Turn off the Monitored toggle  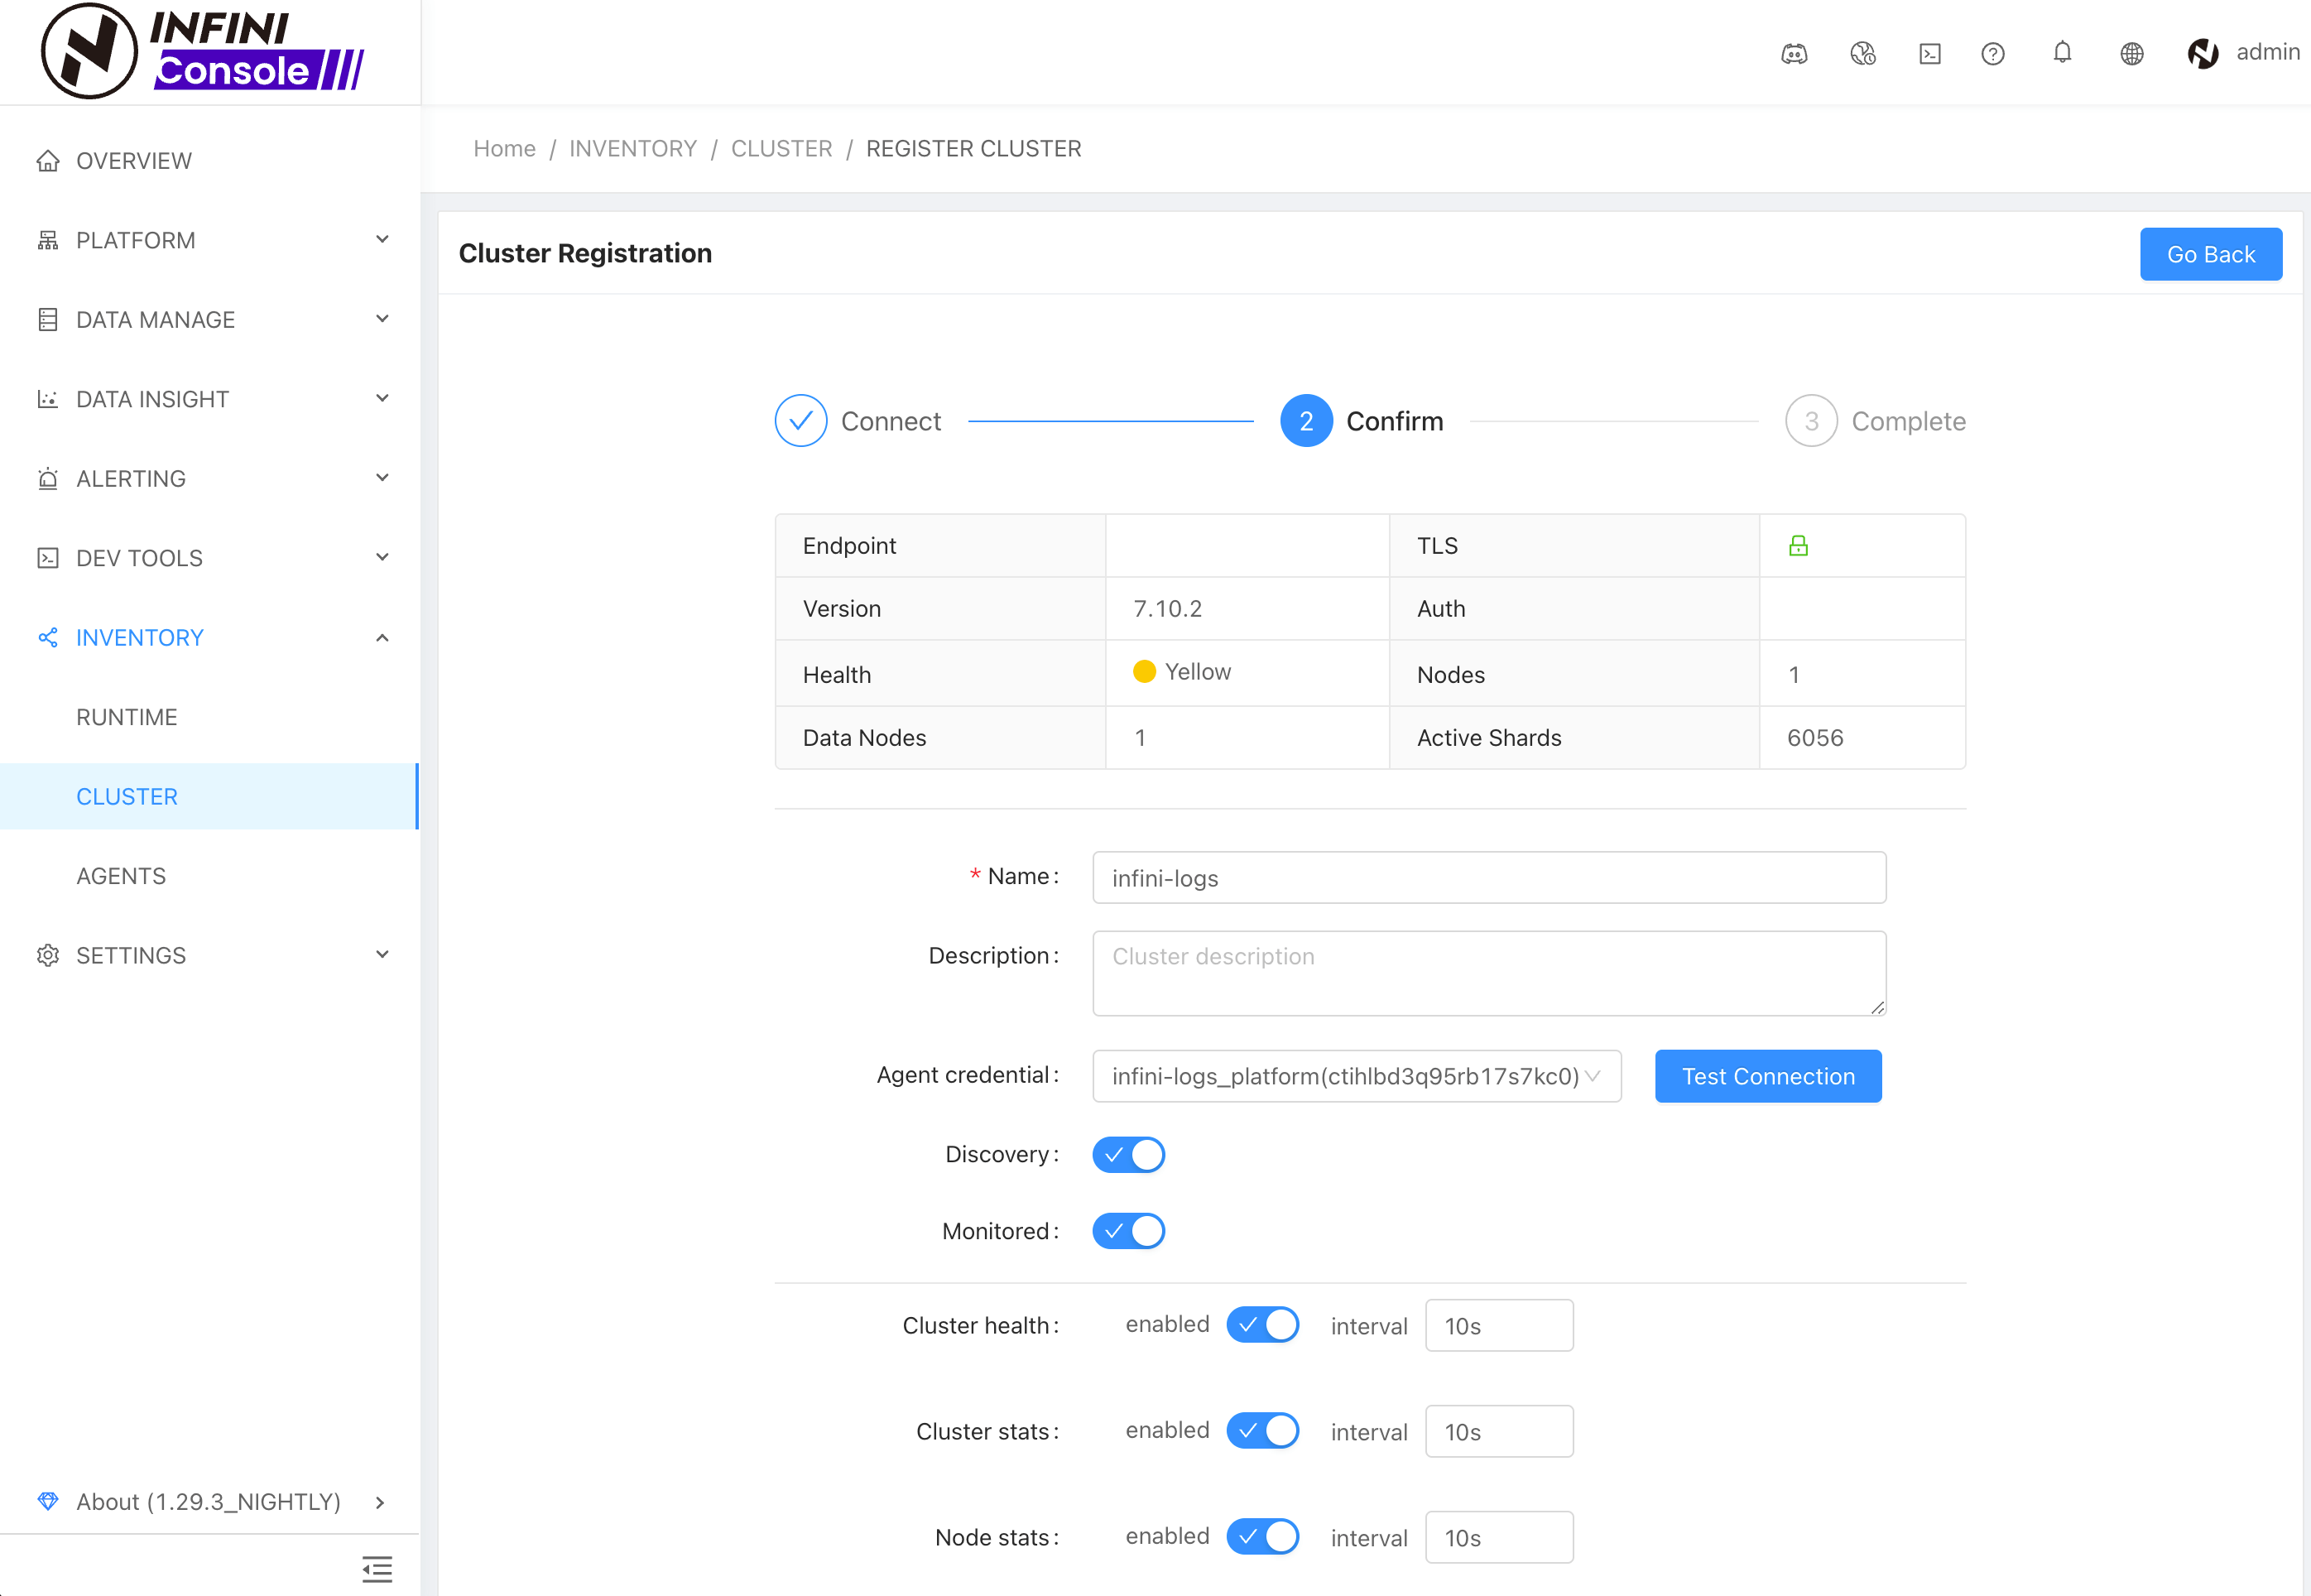click(x=1128, y=1231)
